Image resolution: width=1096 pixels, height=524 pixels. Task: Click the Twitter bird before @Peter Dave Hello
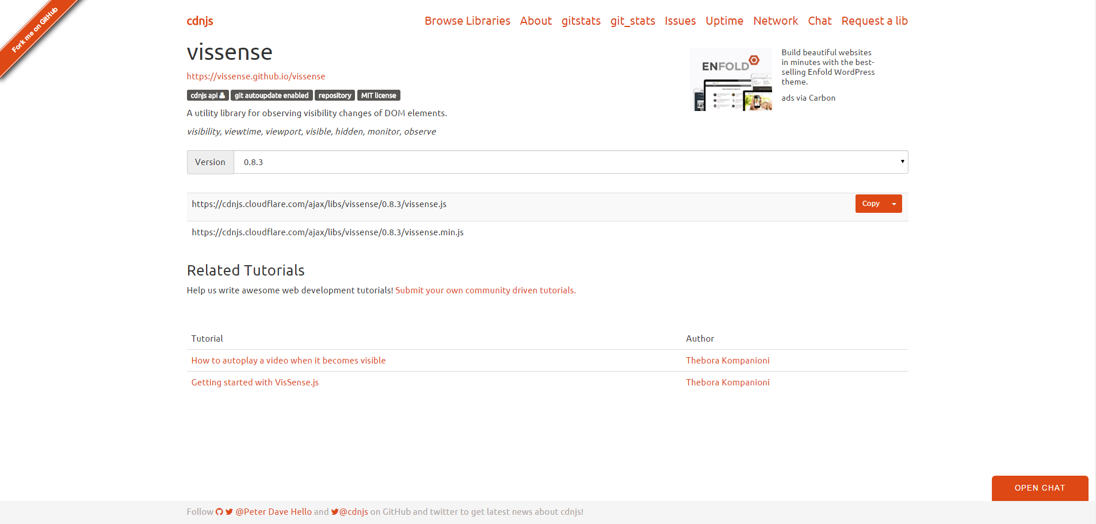pos(229,512)
